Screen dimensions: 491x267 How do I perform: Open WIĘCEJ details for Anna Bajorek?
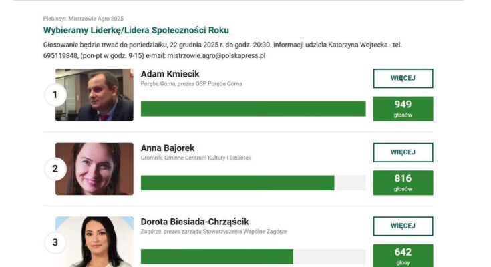coord(403,152)
